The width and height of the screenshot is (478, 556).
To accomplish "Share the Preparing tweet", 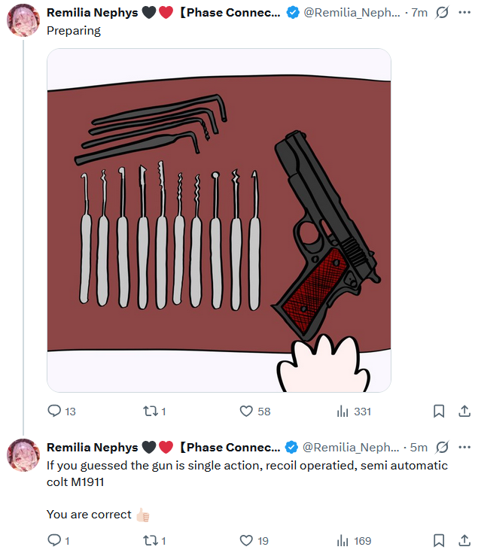I will [x=464, y=411].
